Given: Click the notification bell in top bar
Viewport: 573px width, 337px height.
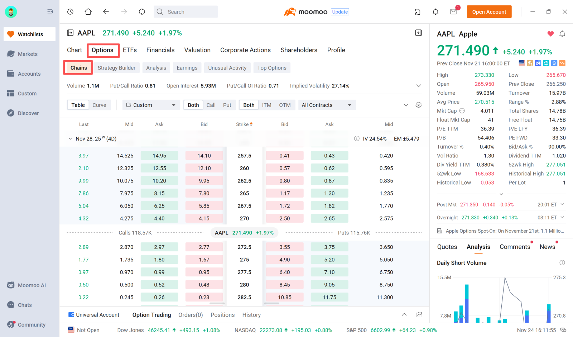Looking at the screenshot, I should [435, 12].
